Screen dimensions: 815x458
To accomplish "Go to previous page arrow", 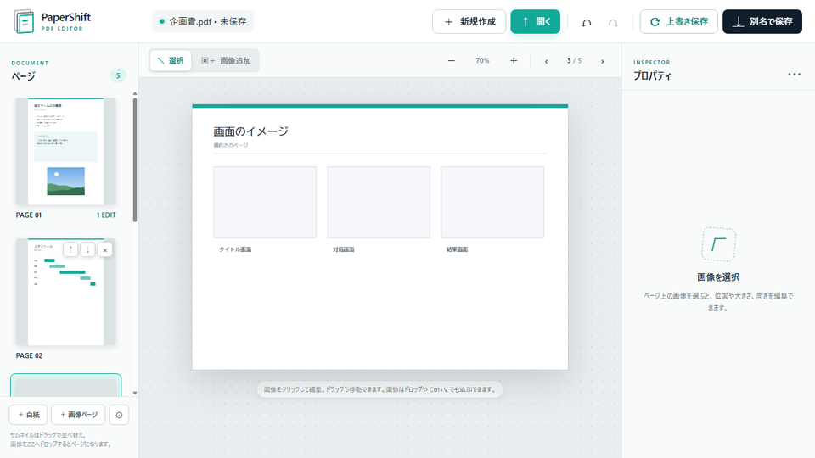I will pyautogui.click(x=546, y=61).
